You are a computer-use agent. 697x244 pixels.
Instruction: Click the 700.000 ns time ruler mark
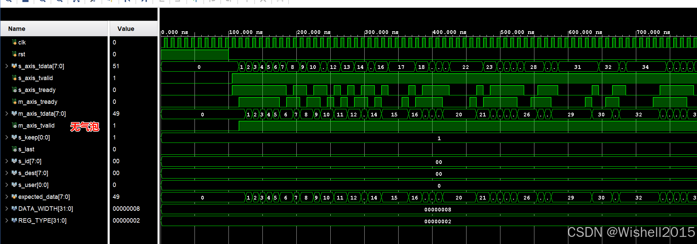pyautogui.click(x=653, y=32)
